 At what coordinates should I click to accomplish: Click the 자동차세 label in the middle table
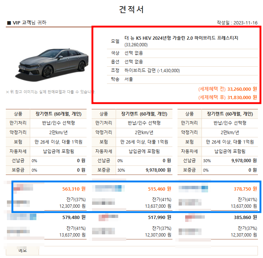[x=104, y=152]
